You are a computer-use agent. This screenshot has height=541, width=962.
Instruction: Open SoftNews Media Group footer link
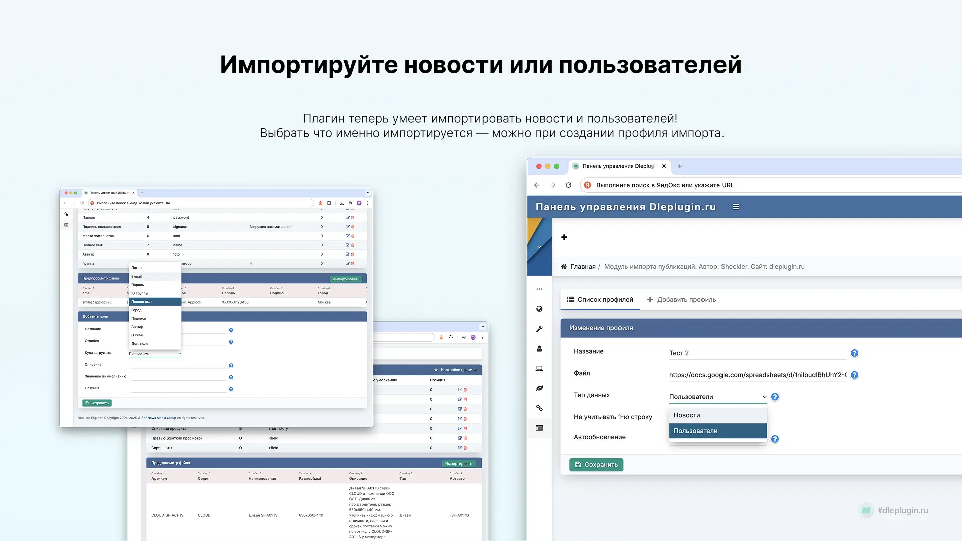(x=159, y=418)
